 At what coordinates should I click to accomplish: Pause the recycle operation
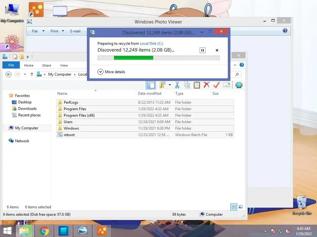tap(202, 50)
